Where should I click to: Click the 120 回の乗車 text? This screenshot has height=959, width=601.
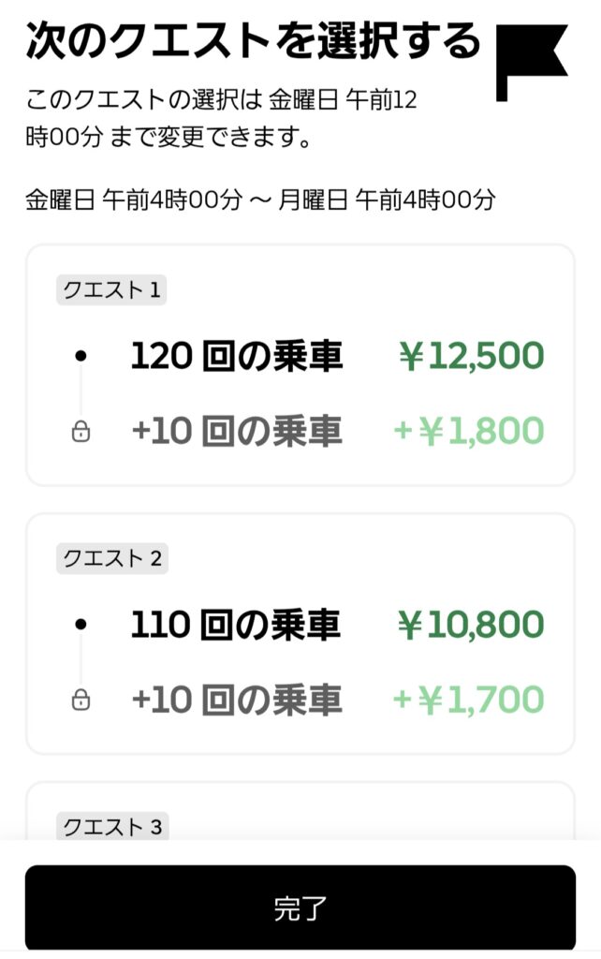click(236, 357)
